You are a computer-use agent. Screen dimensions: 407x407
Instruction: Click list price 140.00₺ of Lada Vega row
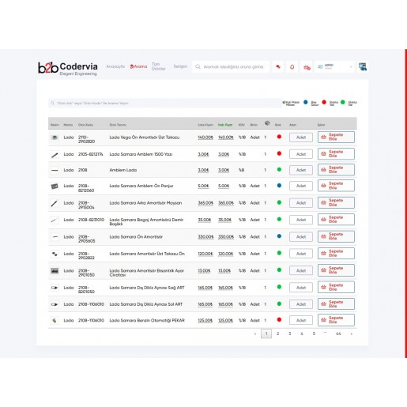[205, 138]
